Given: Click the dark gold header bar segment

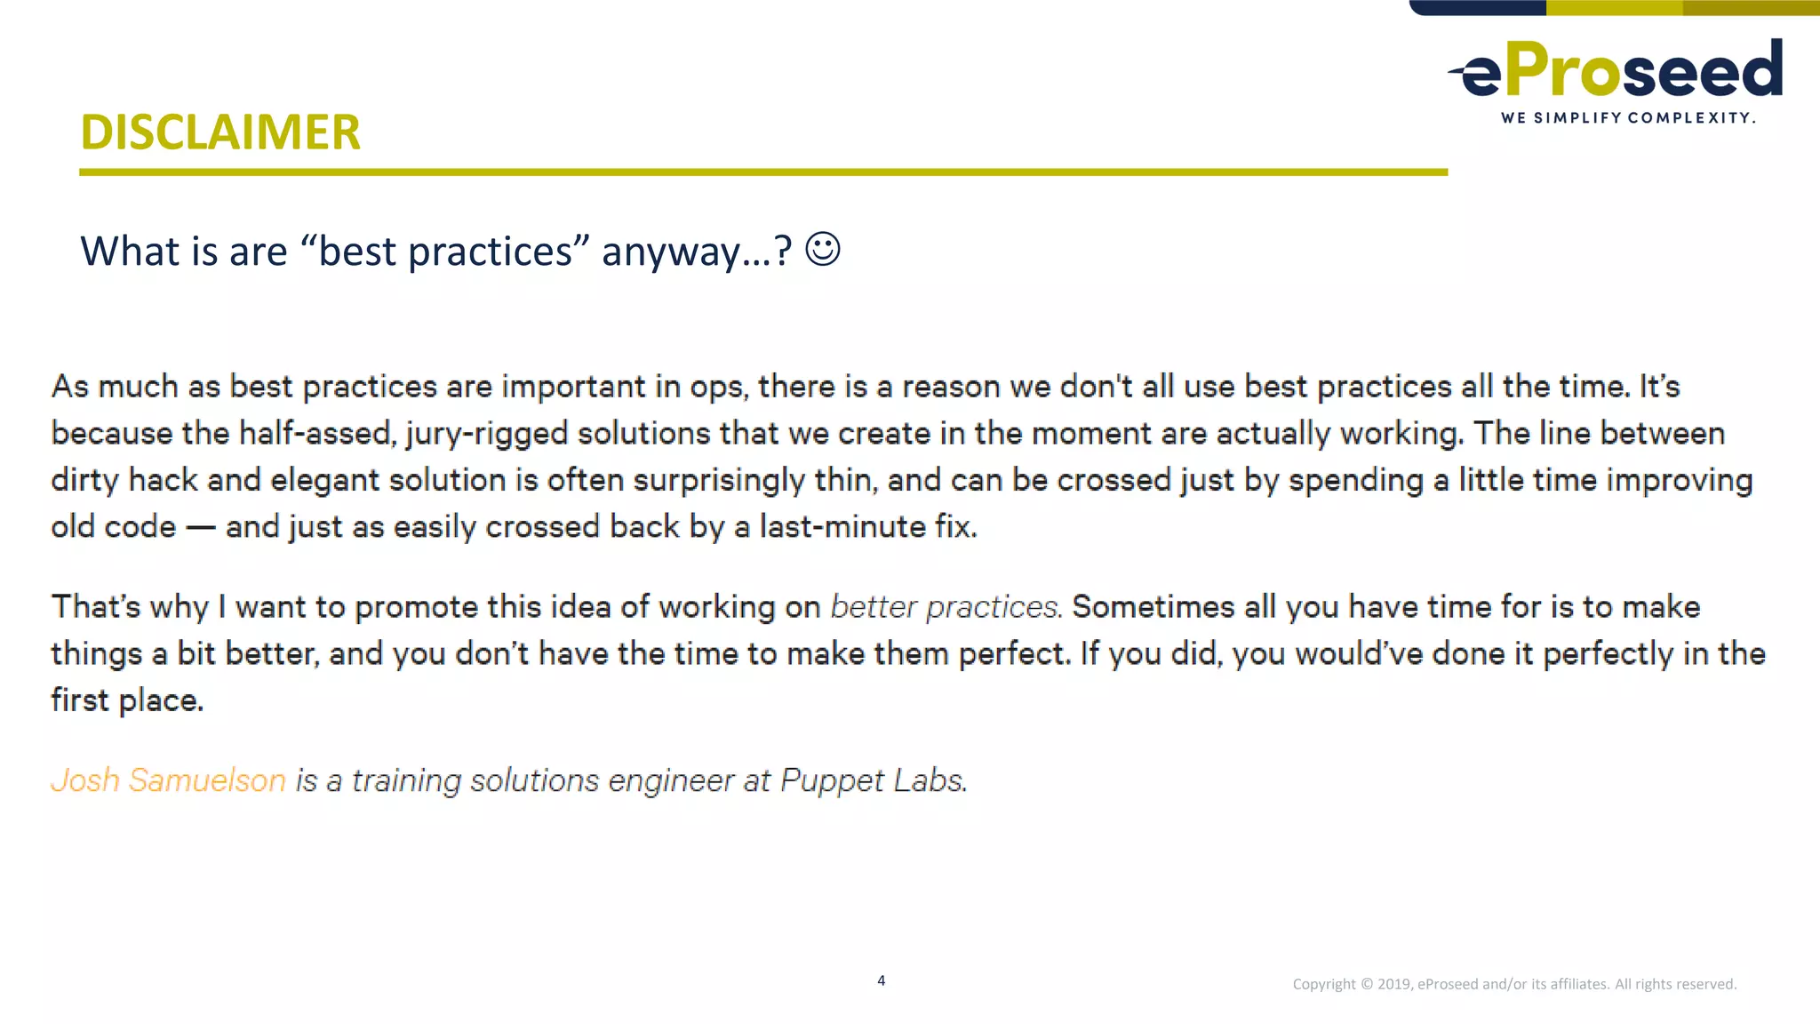Looking at the screenshot, I should 1752,7.
